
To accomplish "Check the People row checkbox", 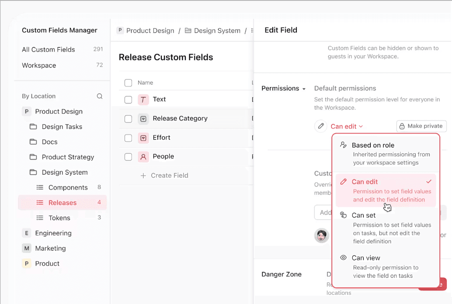I will pos(128,157).
